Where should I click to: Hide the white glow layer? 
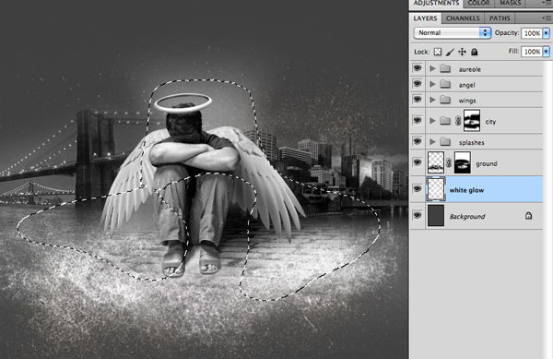pyautogui.click(x=418, y=189)
